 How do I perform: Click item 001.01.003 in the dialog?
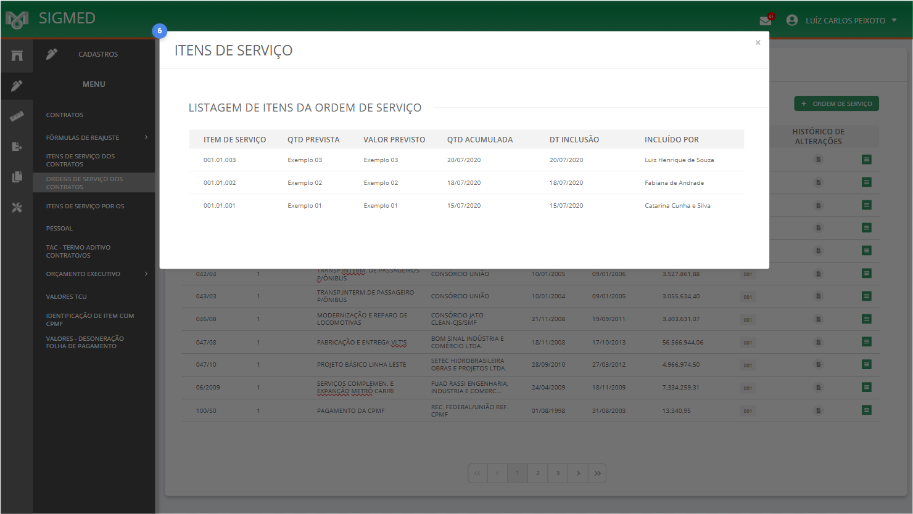coord(220,160)
